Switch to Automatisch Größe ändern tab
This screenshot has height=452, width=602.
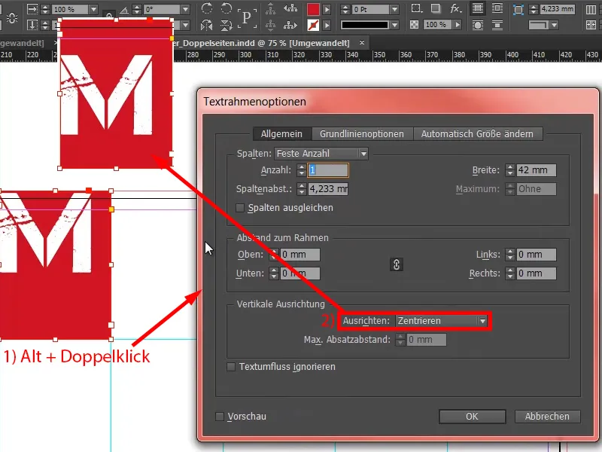tap(477, 134)
